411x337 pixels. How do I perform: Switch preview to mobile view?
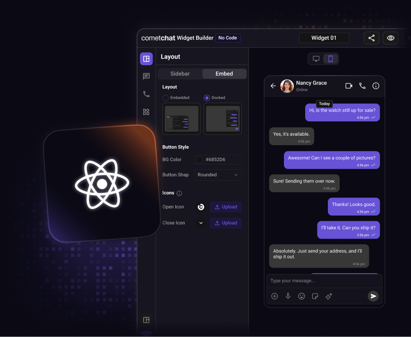(x=331, y=59)
